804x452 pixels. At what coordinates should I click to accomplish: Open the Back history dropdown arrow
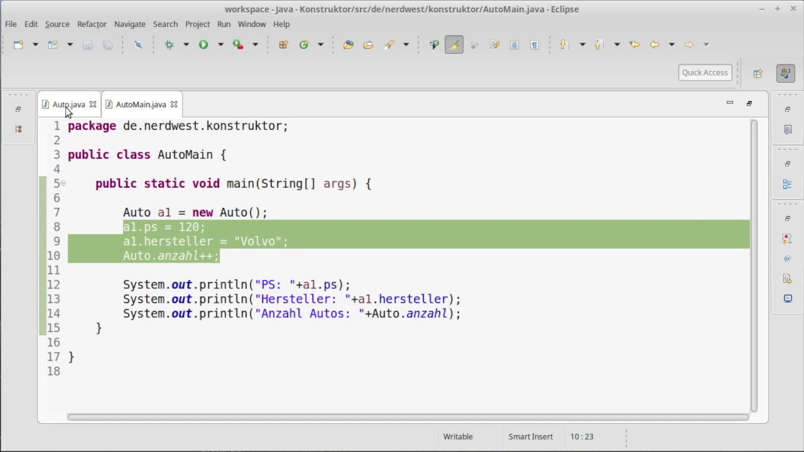coord(671,45)
